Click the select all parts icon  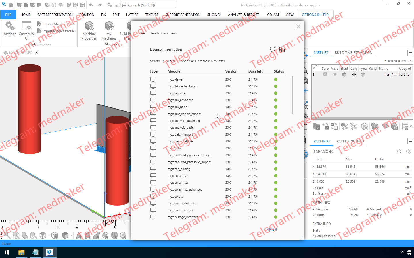coord(316,126)
